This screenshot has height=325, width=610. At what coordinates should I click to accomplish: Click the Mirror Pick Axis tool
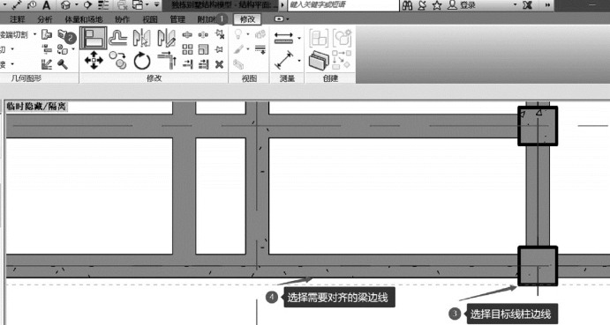pos(142,38)
